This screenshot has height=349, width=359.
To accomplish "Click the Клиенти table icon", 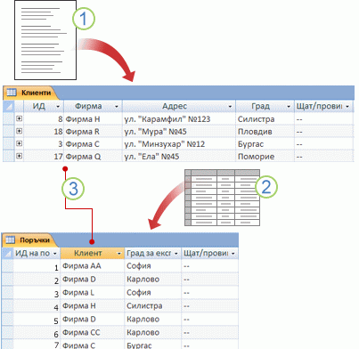I will coord(12,93).
